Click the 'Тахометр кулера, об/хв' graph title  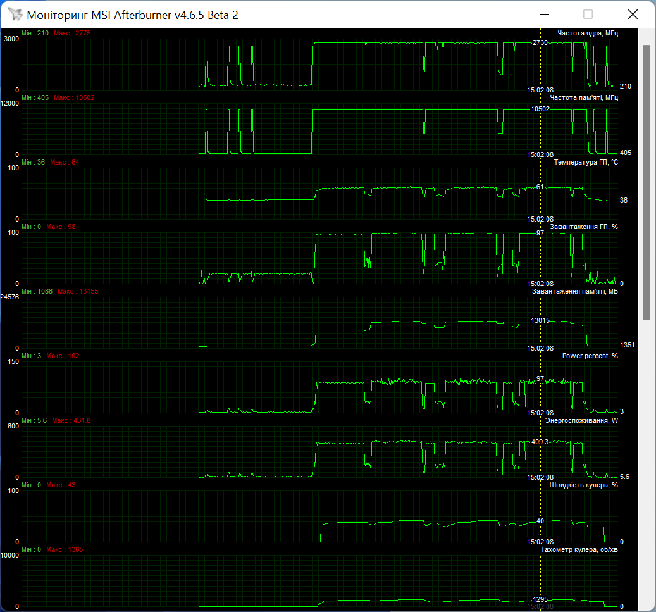(x=579, y=549)
